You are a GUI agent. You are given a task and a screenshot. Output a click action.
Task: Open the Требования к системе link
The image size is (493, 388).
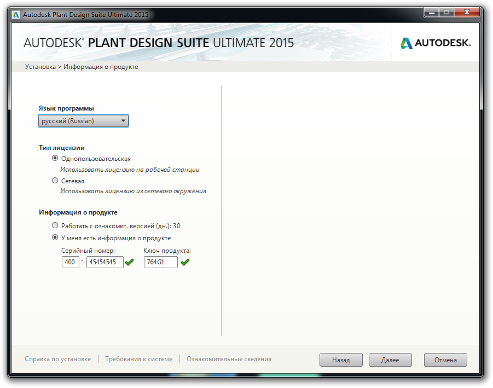138,359
